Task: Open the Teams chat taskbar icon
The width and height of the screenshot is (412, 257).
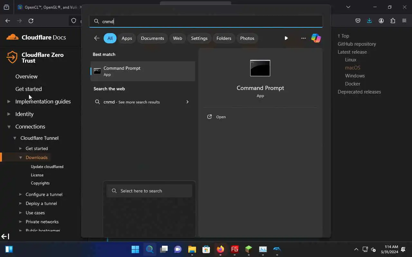Action: pyautogui.click(x=178, y=249)
